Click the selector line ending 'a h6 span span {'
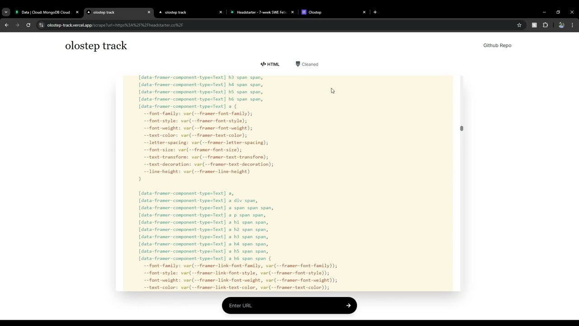 [205, 259]
